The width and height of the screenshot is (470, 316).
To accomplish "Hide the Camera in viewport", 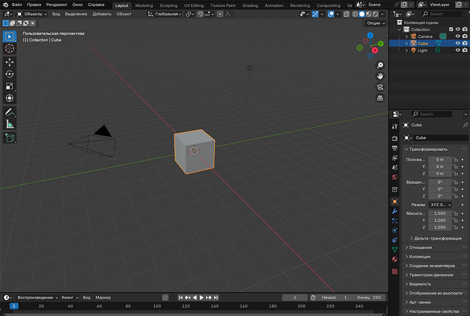I will (x=457, y=36).
